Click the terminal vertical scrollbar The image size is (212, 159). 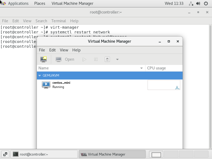pyautogui.click(x=210, y=87)
